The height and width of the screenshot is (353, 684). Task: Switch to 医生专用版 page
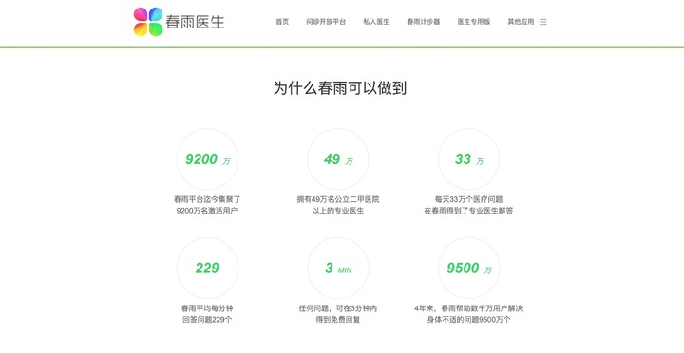[474, 22]
